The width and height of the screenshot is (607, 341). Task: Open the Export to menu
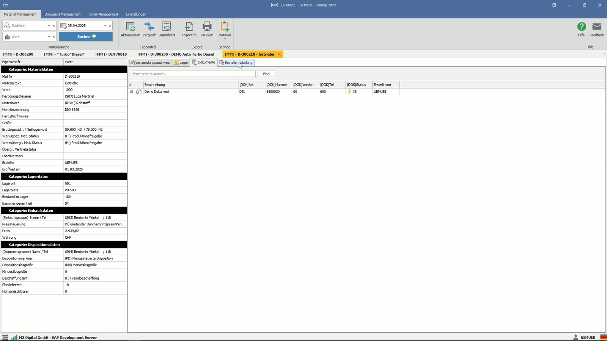[x=189, y=30]
